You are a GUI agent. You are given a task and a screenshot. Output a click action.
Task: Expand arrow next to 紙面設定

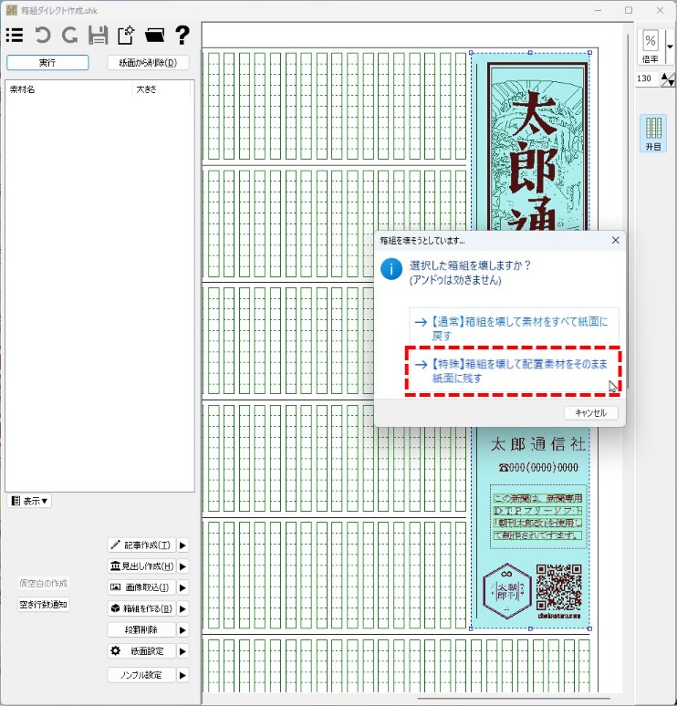click(x=182, y=651)
